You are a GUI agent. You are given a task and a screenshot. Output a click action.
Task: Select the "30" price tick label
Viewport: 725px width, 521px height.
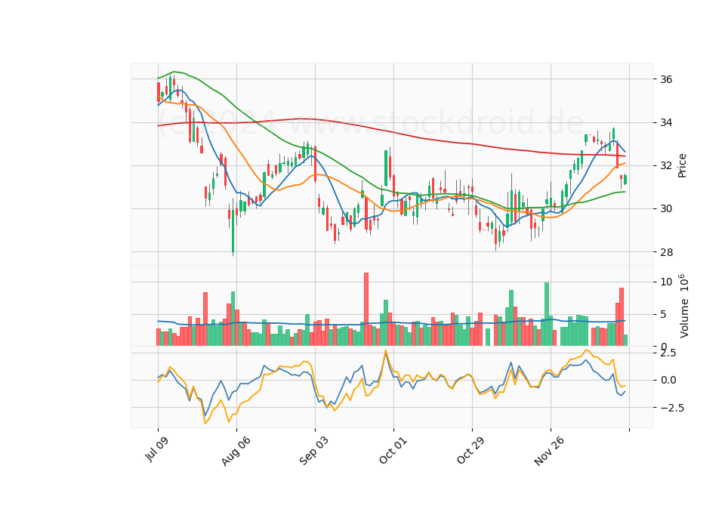(x=666, y=209)
